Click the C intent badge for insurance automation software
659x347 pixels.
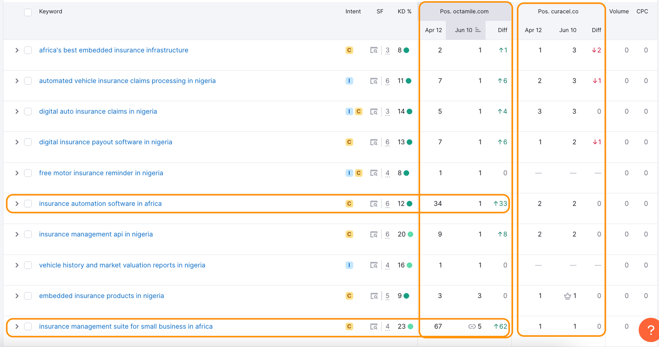[349, 204]
